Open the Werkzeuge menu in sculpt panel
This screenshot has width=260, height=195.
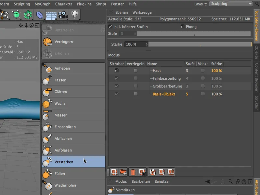pyautogui.click(x=142, y=12)
